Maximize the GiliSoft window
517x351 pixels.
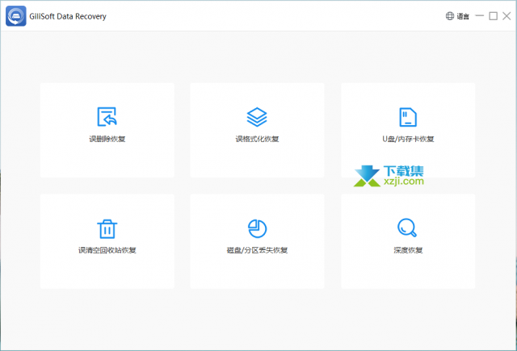(x=494, y=16)
